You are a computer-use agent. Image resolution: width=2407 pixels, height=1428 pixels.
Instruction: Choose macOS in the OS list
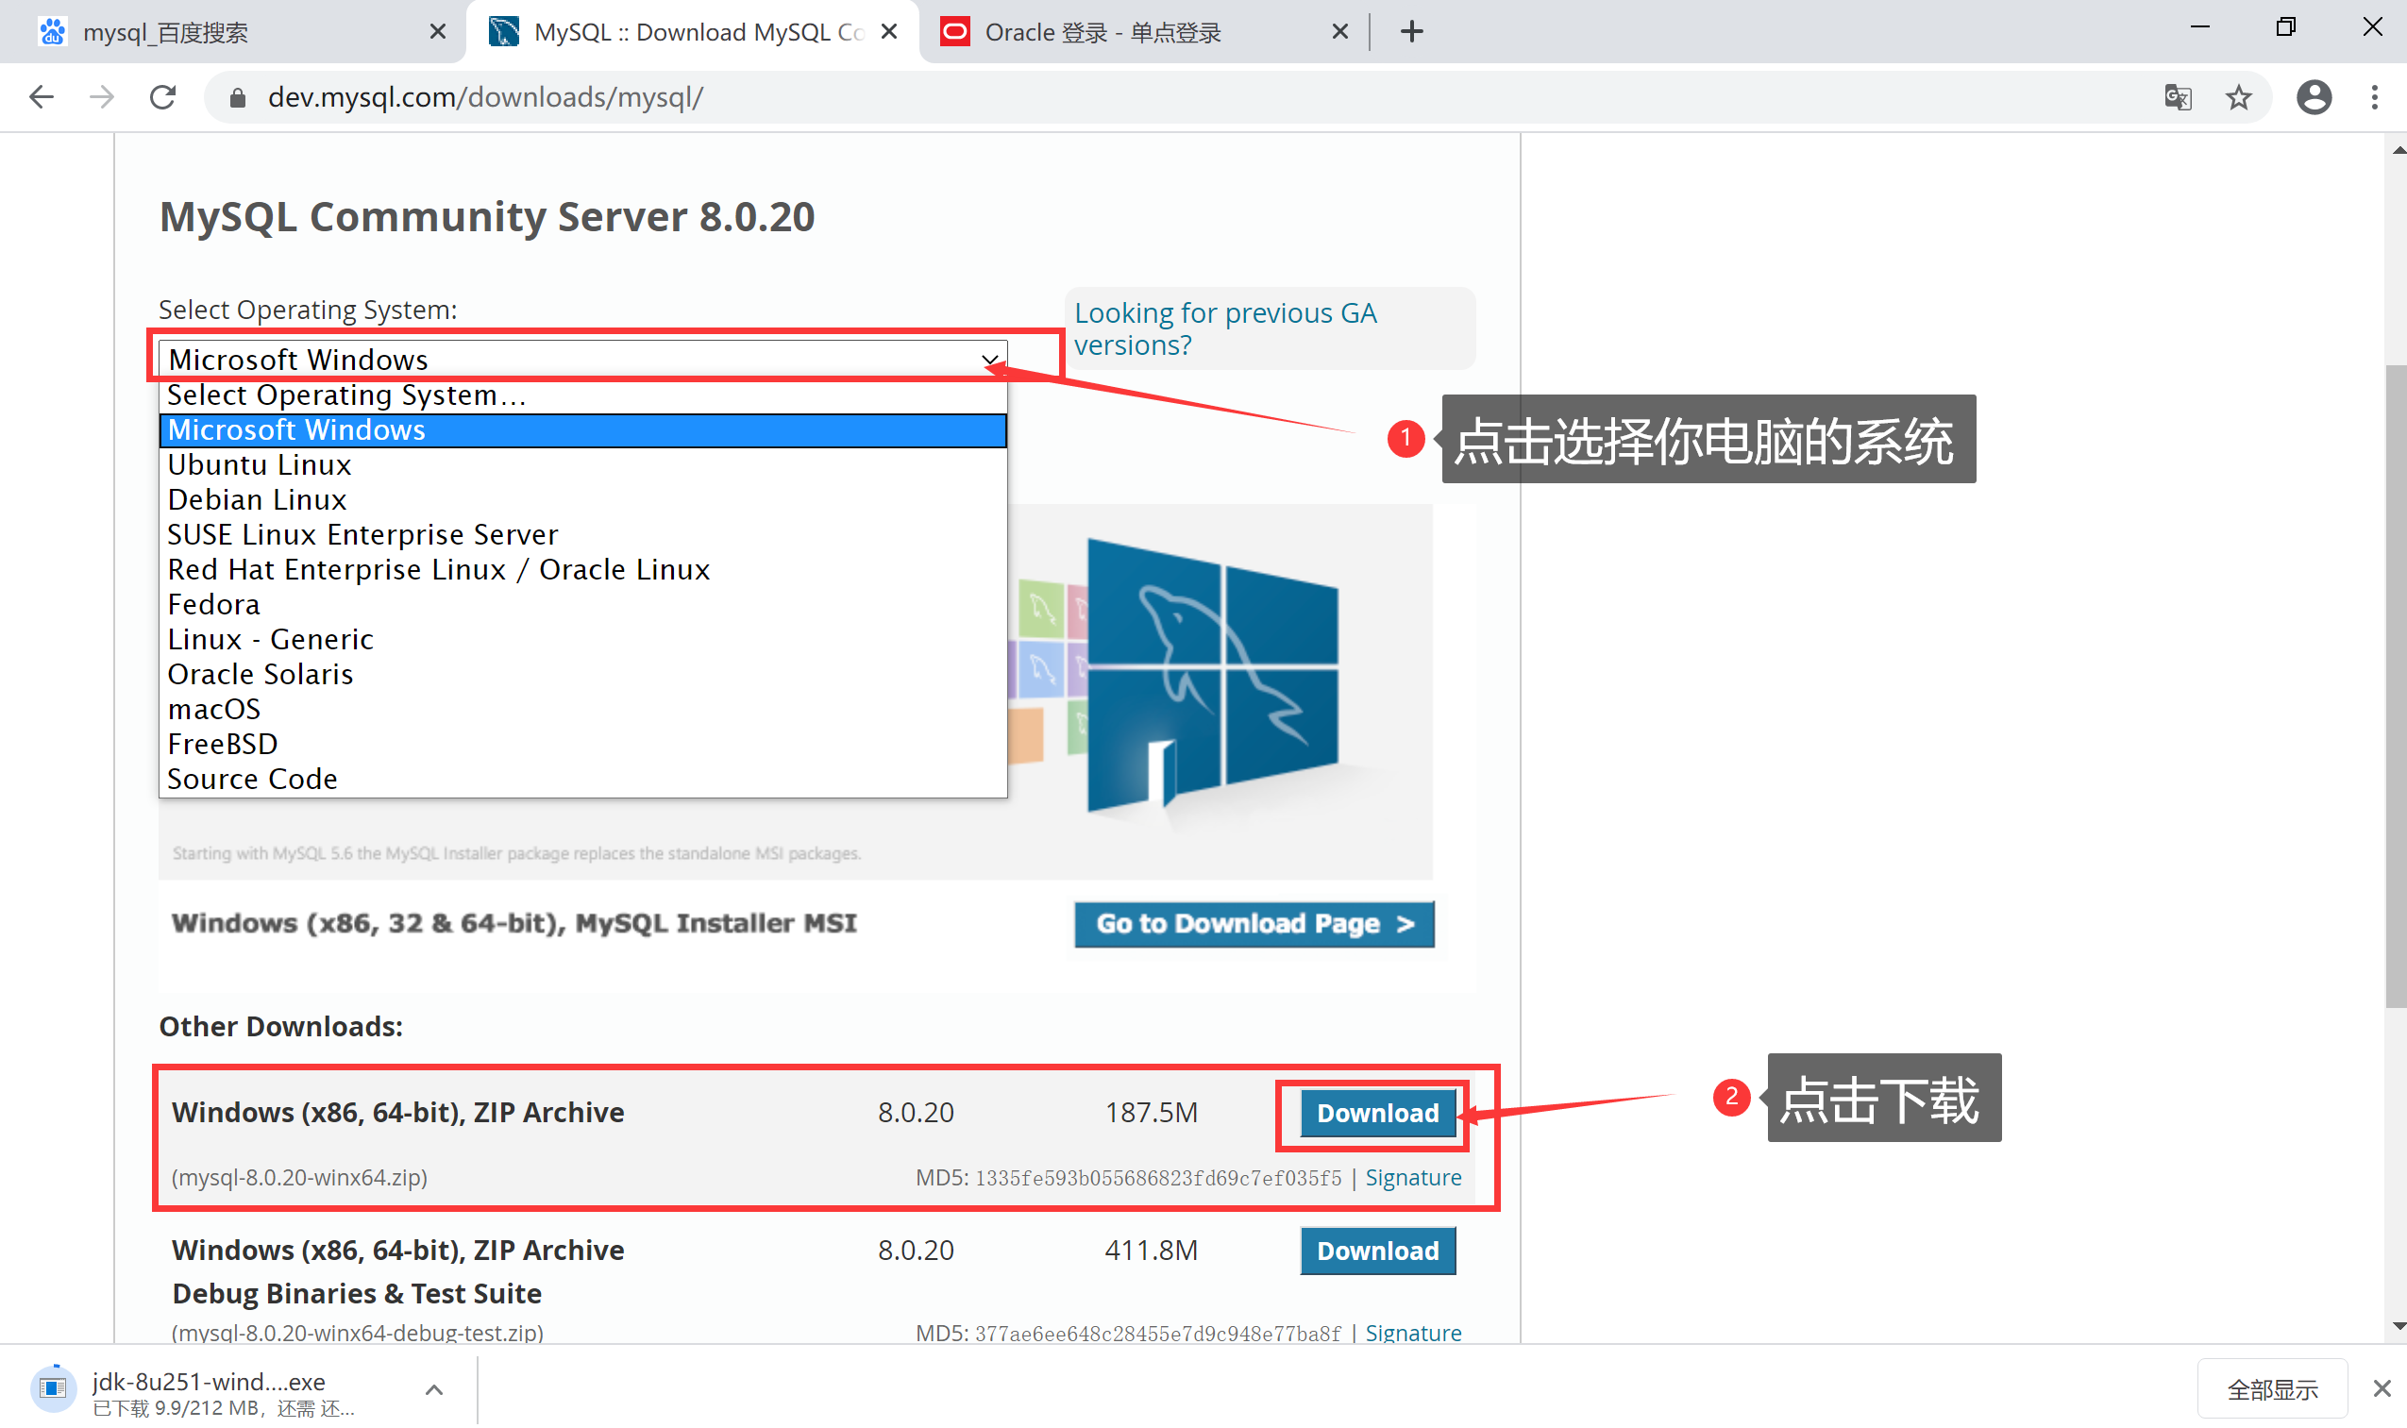(x=213, y=709)
